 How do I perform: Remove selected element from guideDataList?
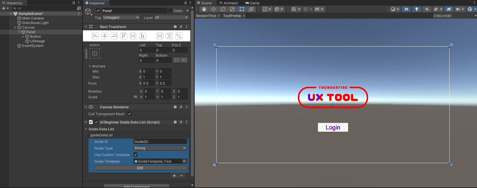point(181,176)
